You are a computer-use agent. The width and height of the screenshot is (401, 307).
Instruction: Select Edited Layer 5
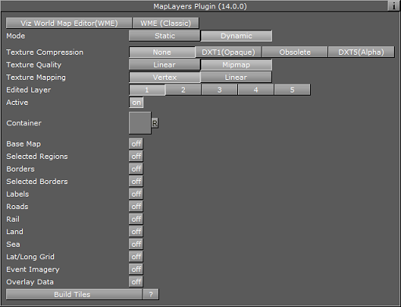click(292, 90)
